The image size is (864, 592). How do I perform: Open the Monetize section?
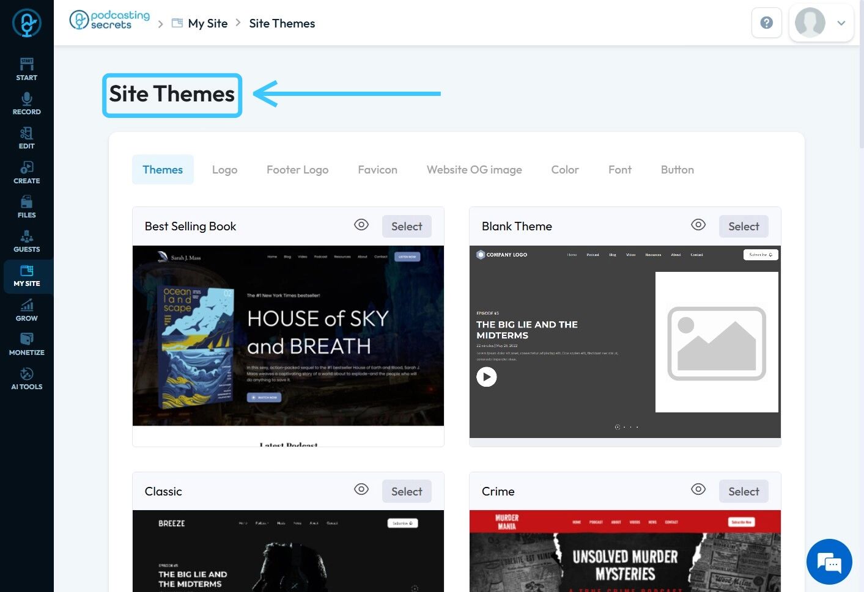click(27, 344)
